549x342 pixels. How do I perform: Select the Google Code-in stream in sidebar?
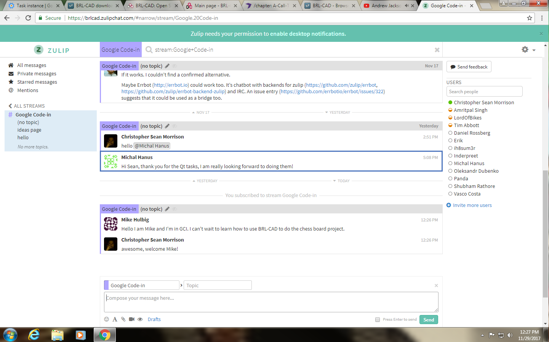[33, 115]
